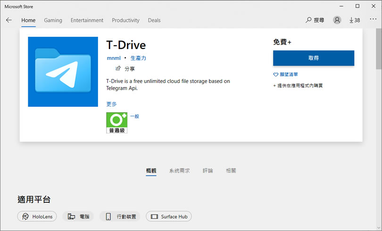Viewport: 382px width, 231px height.
Task: Open the search magnifier icon
Action: point(309,20)
